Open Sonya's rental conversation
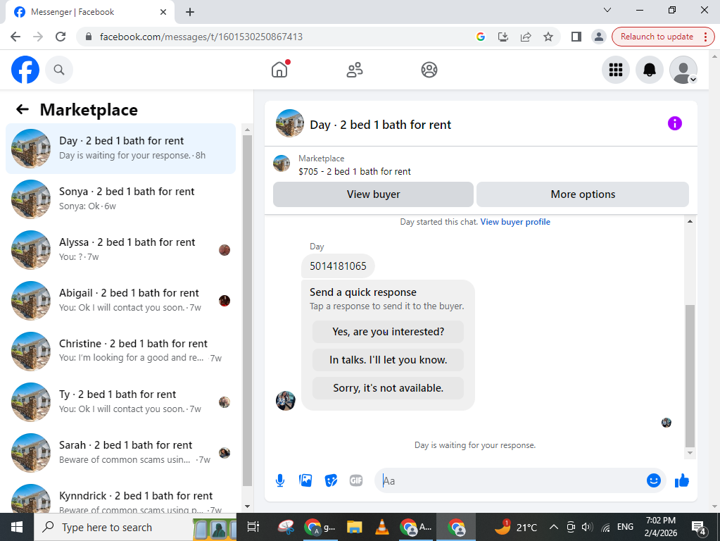 pos(121,199)
